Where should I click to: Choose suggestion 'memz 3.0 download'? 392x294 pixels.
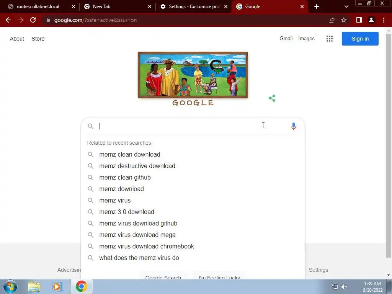[193, 212]
